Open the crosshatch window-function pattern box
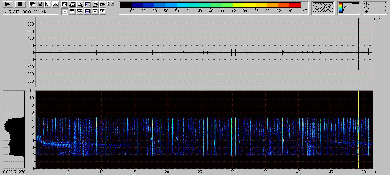Screen dimensions: 390x175 323,8
